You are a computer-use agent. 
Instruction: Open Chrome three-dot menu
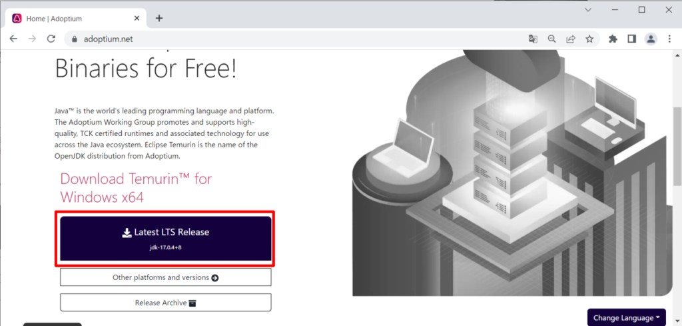(x=669, y=39)
